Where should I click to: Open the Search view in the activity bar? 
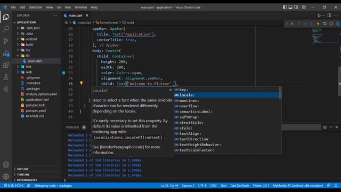(x=6, y=28)
